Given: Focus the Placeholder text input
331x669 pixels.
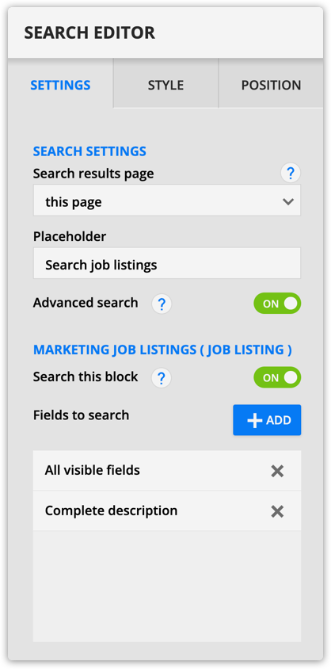Looking at the screenshot, I should (167, 263).
